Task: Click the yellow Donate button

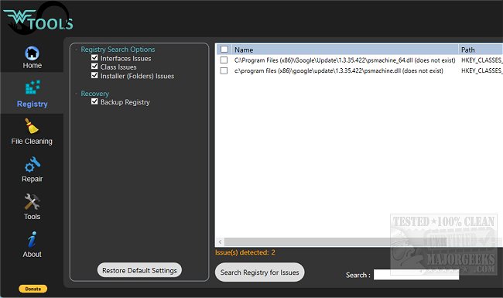Action: point(33,289)
